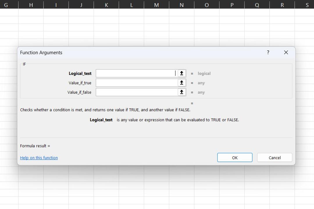Select column R header
Screen dimensions: 314x209
[x=282, y=5]
